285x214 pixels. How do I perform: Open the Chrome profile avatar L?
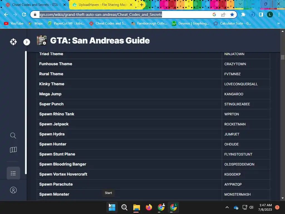270,14
